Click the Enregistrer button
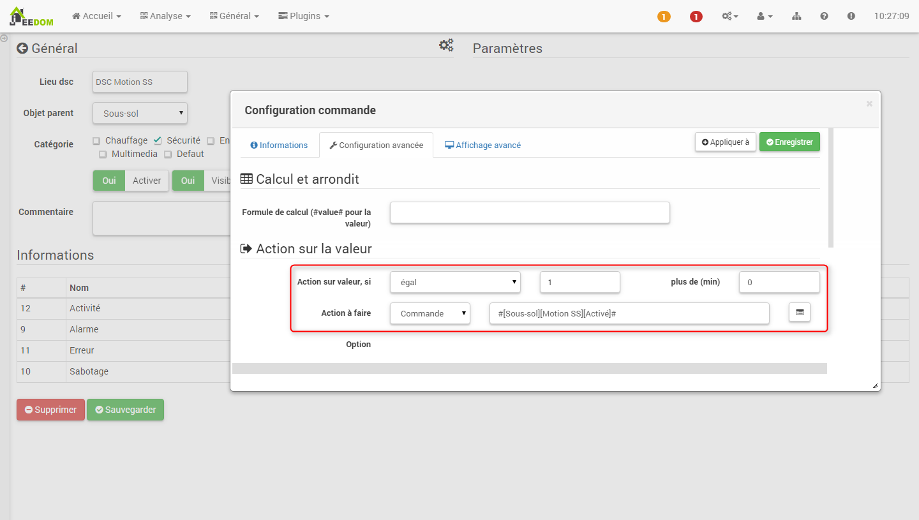Image resolution: width=919 pixels, height=520 pixels. point(789,142)
